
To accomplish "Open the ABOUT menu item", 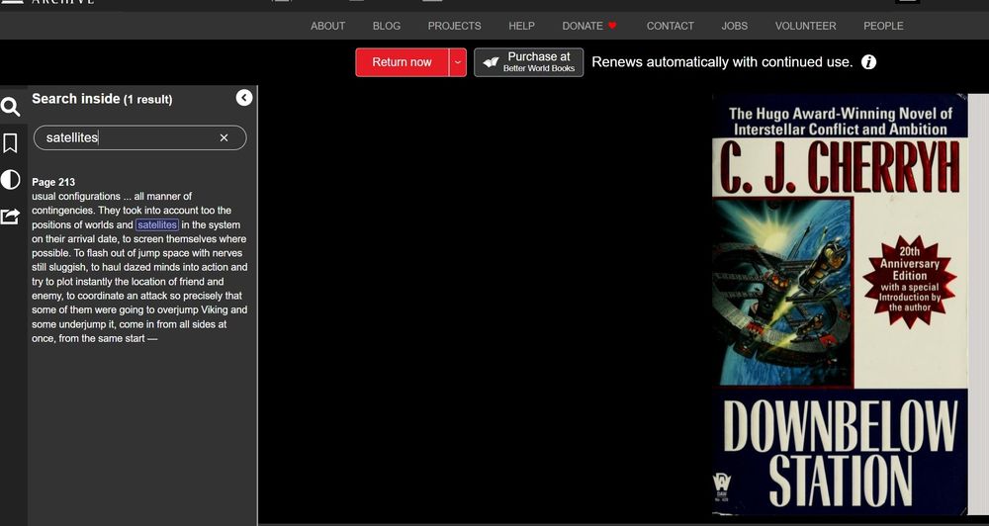I will (328, 26).
